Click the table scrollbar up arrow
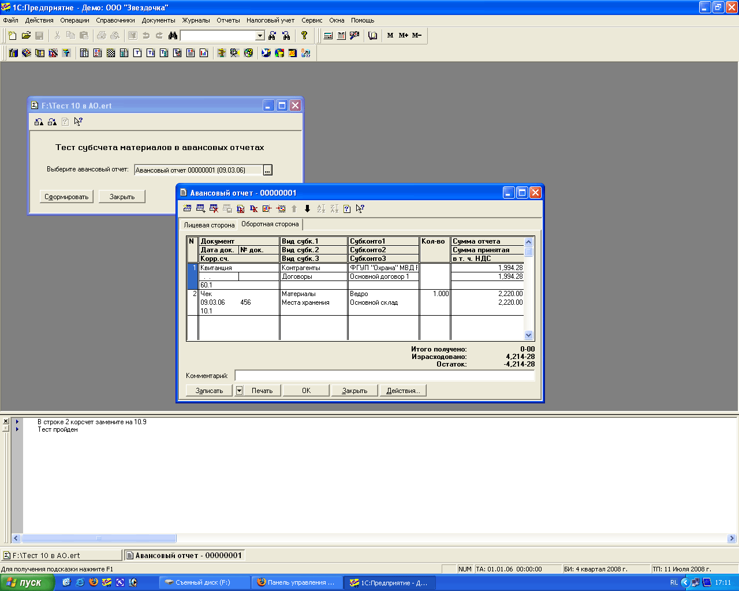Image resolution: width=739 pixels, height=591 pixels. [528, 242]
